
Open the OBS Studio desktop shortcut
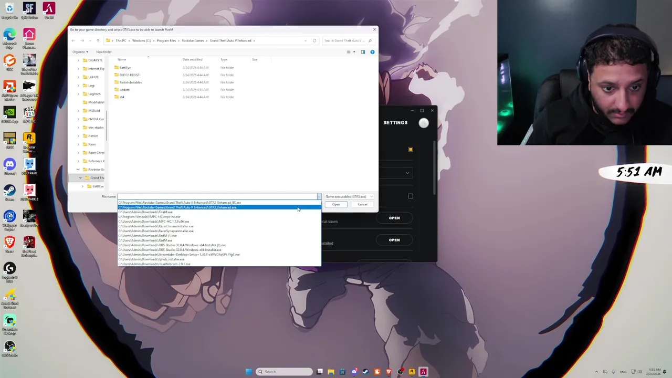(9, 349)
